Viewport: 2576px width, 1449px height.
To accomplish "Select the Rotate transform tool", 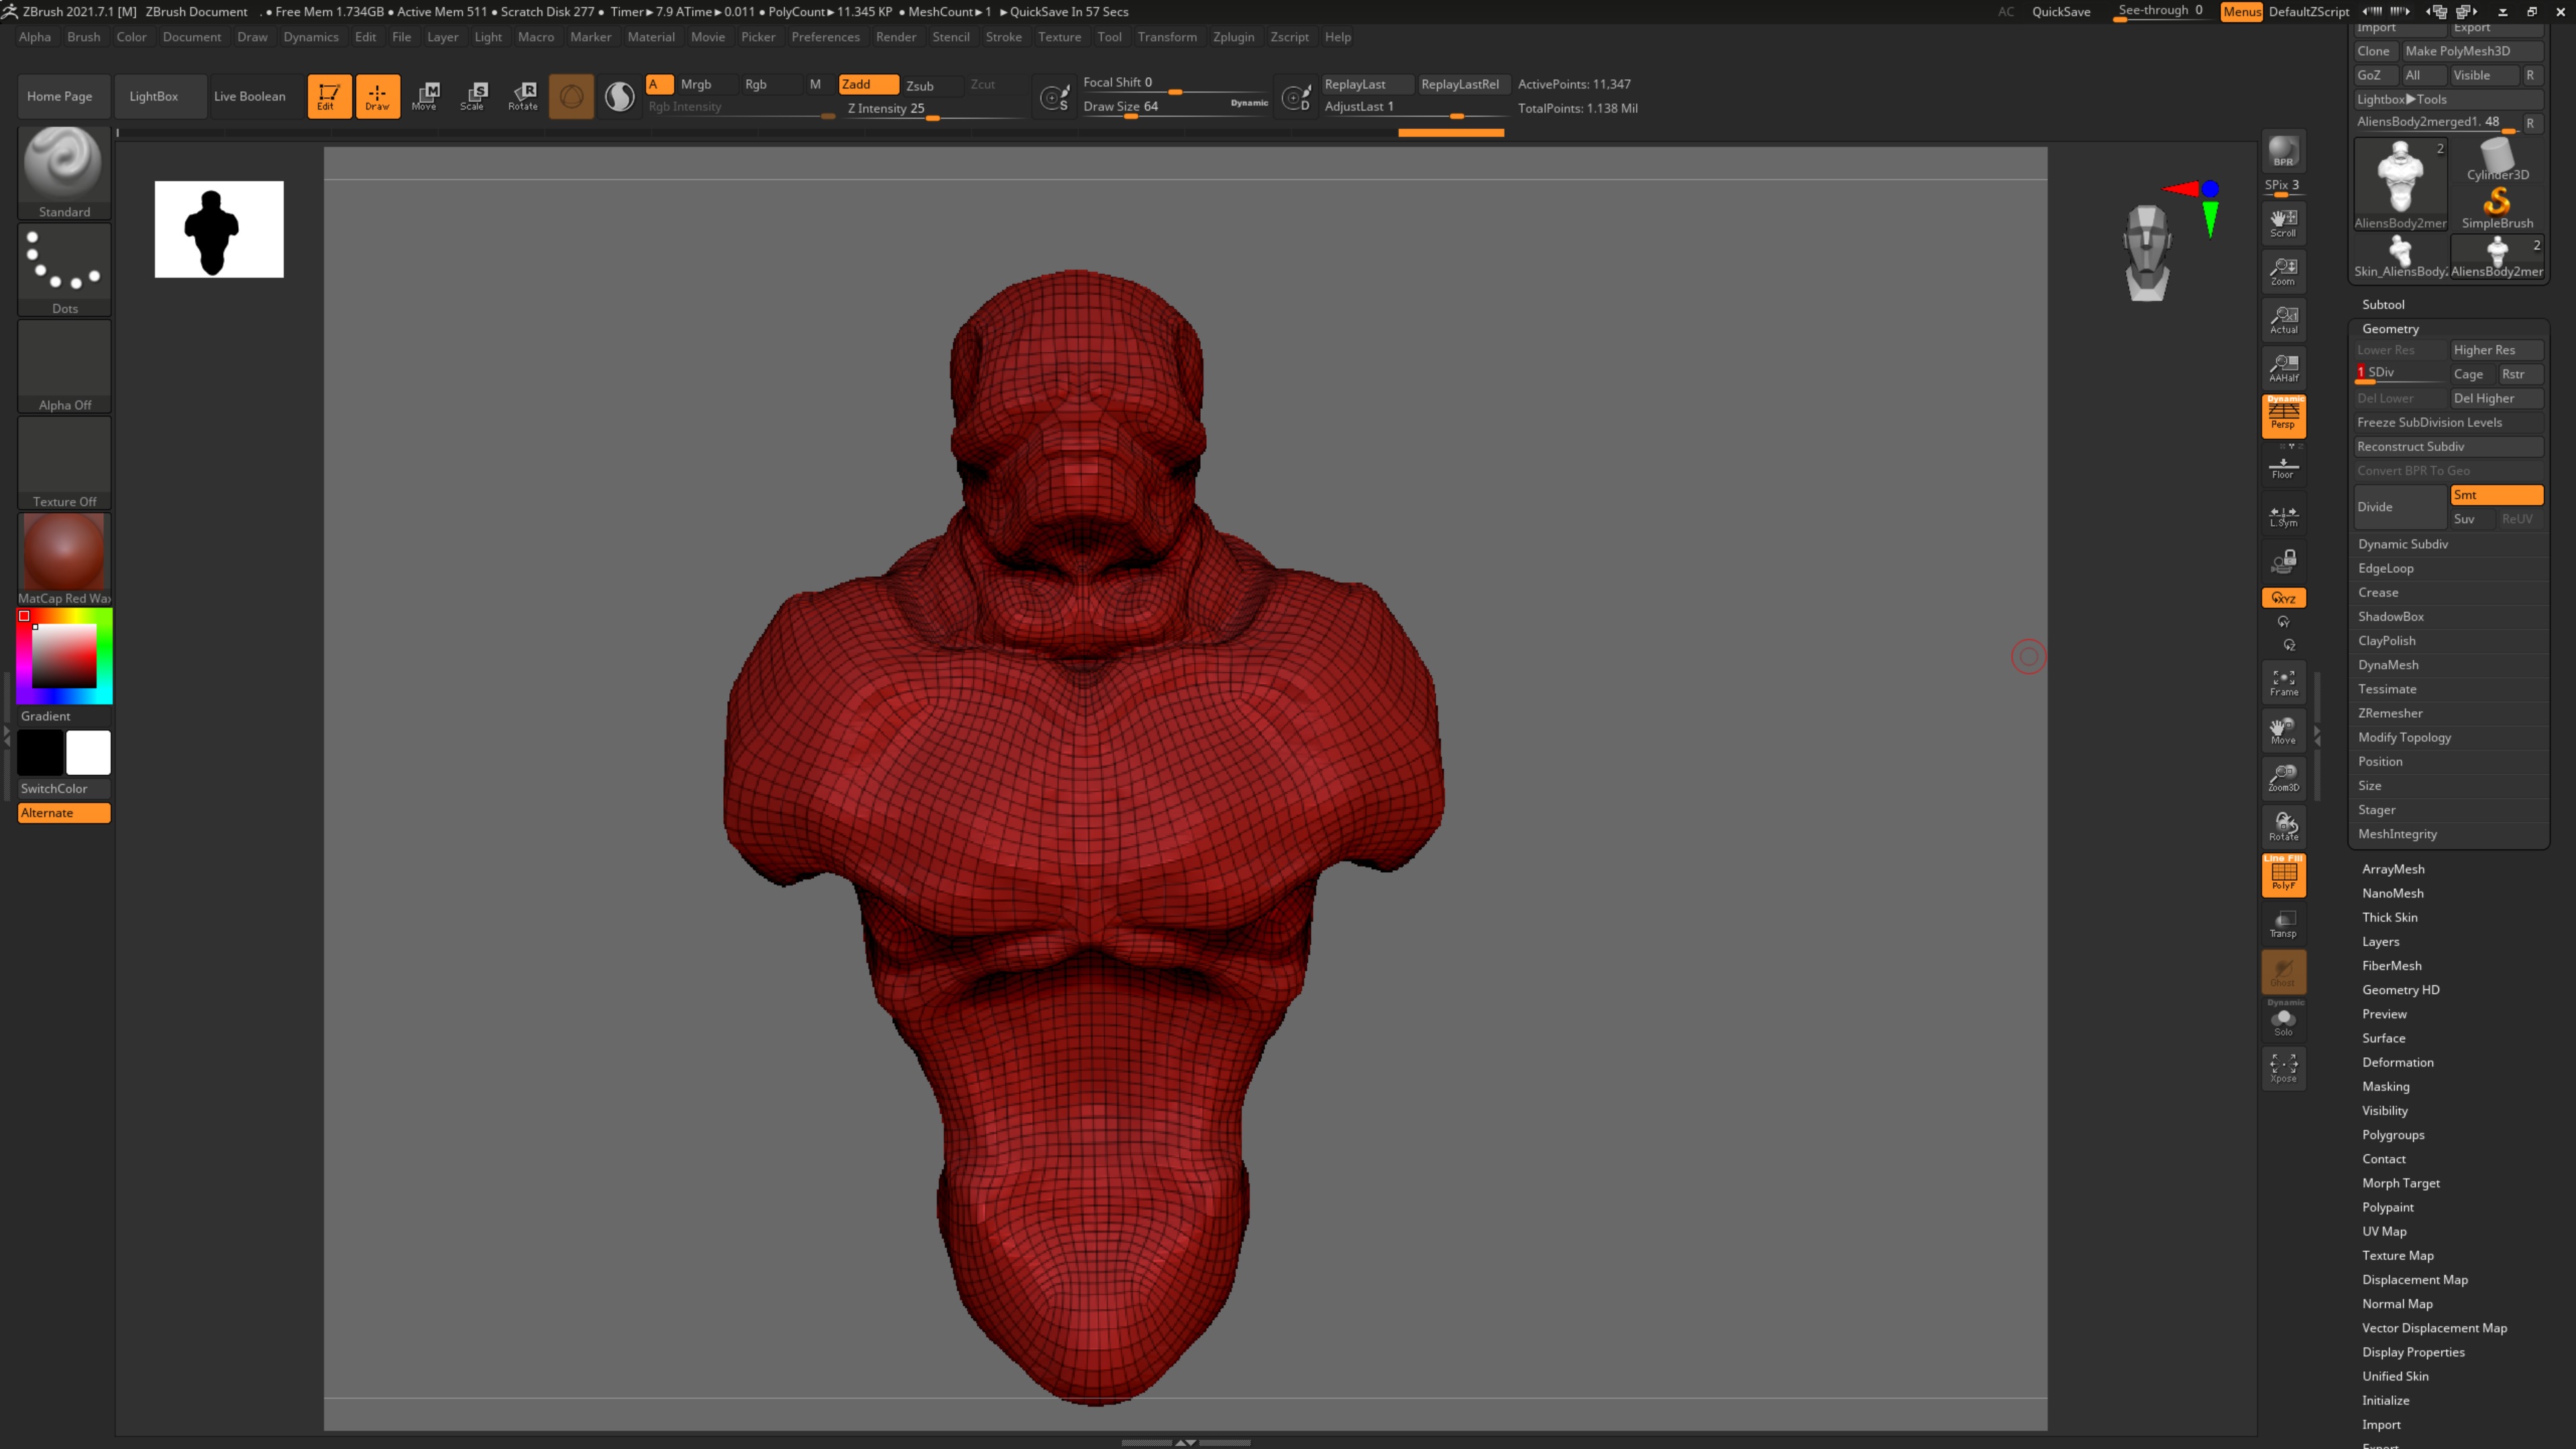I will point(523,96).
